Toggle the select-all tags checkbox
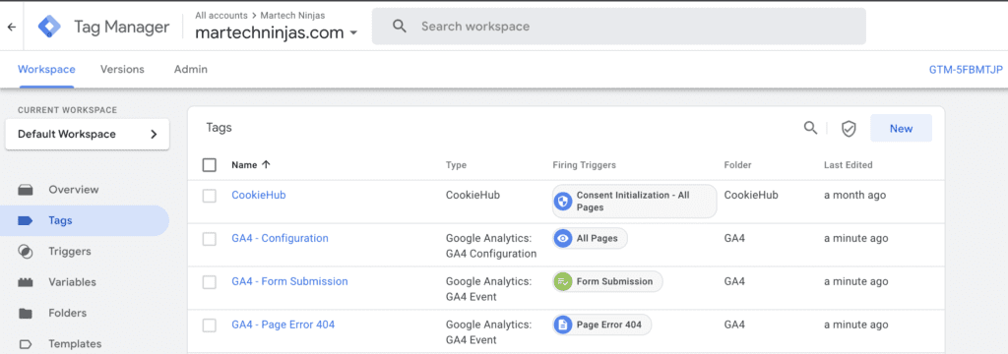The width and height of the screenshot is (1008, 354). [209, 165]
